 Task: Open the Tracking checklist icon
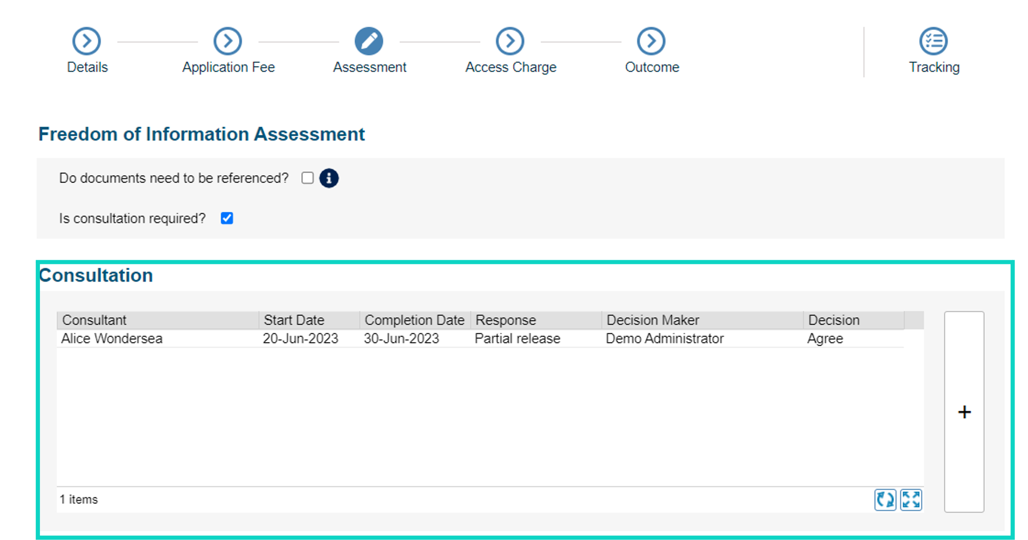coord(934,41)
